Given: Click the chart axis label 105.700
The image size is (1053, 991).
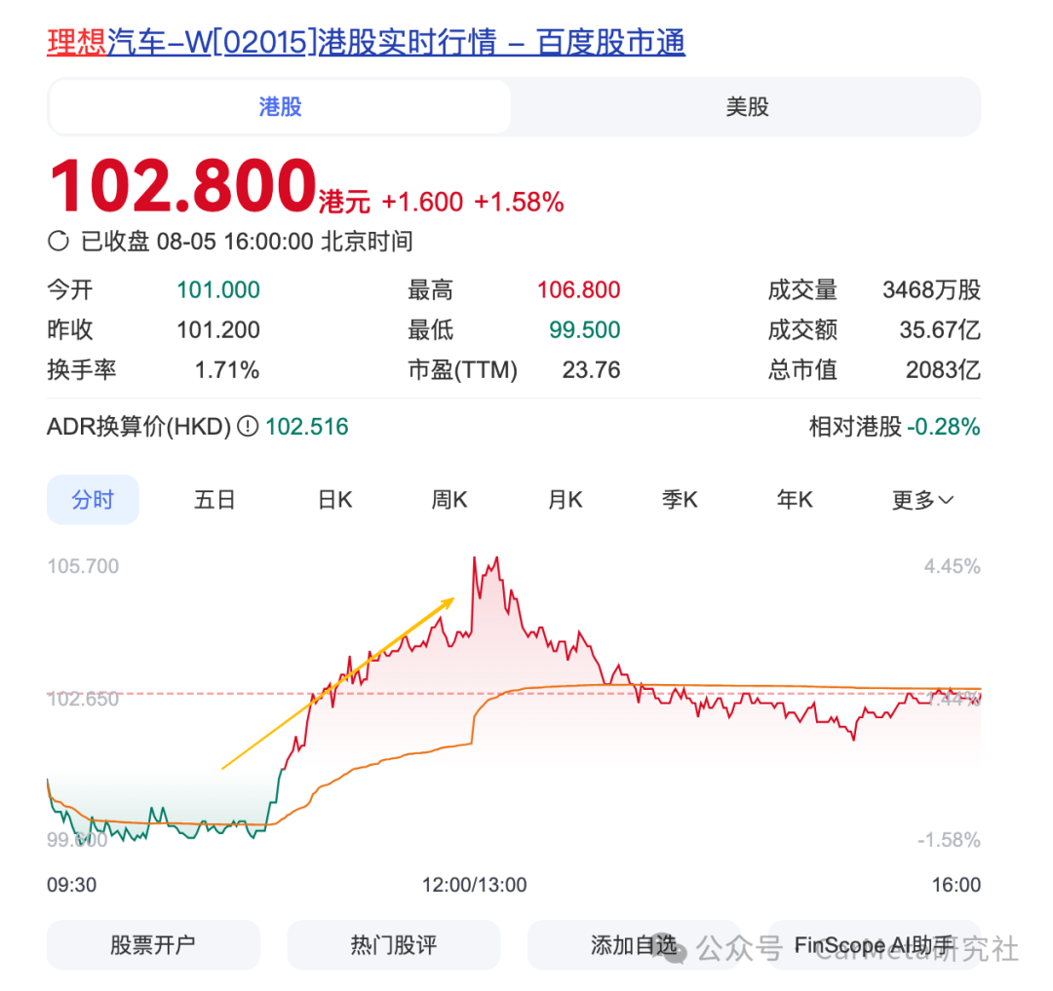Looking at the screenshot, I should tap(83, 566).
